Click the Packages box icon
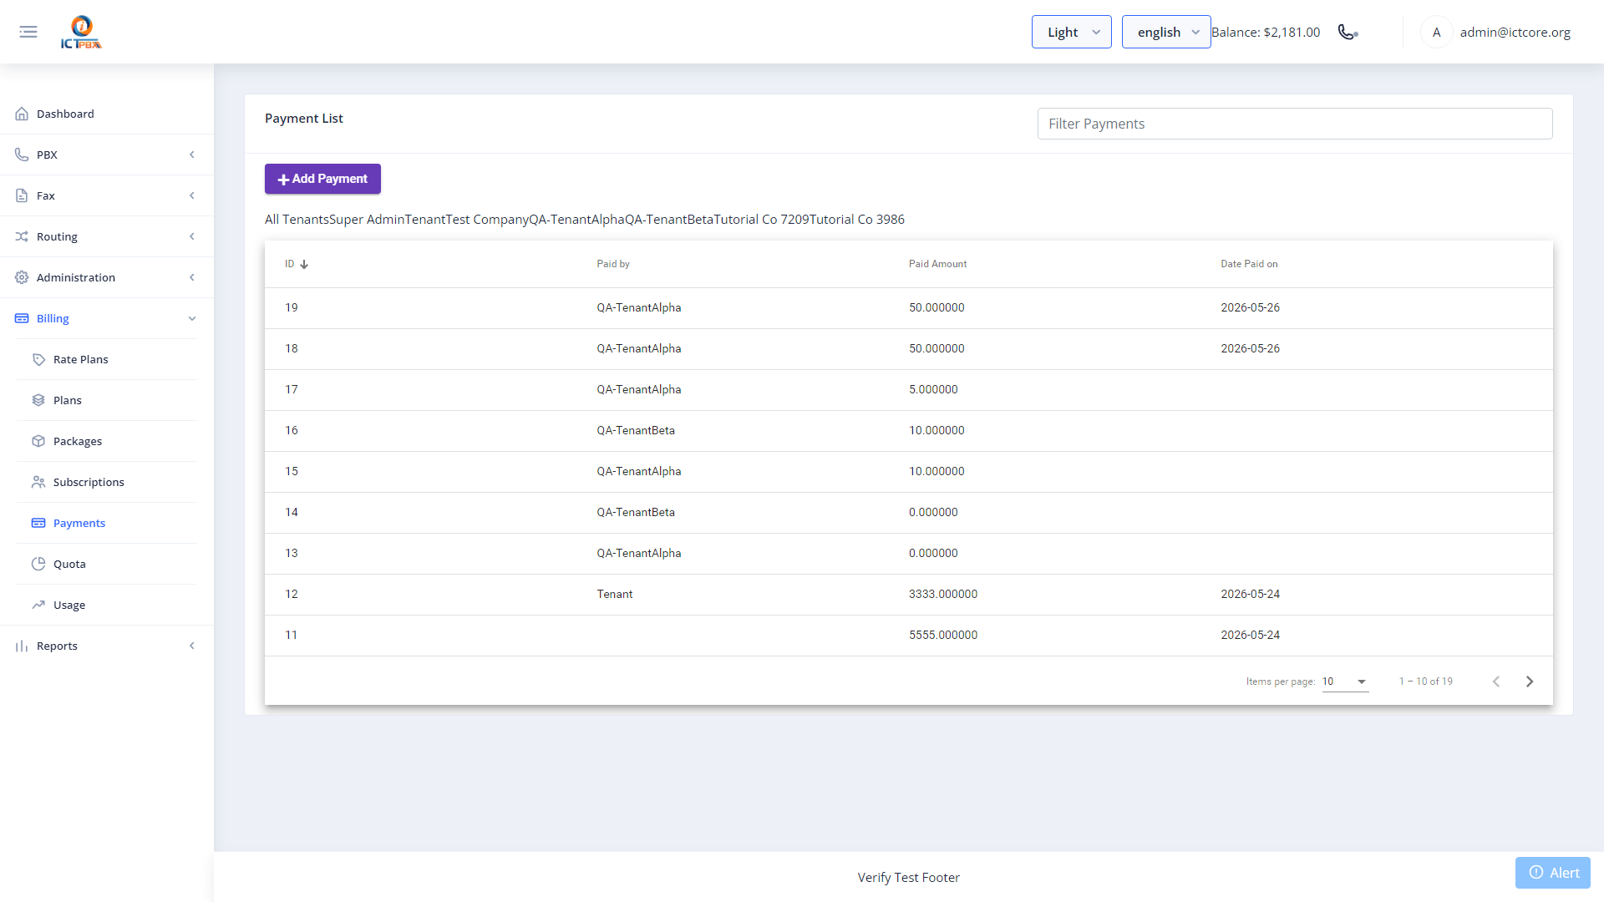This screenshot has width=1604, height=902. (x=38, y=441)
